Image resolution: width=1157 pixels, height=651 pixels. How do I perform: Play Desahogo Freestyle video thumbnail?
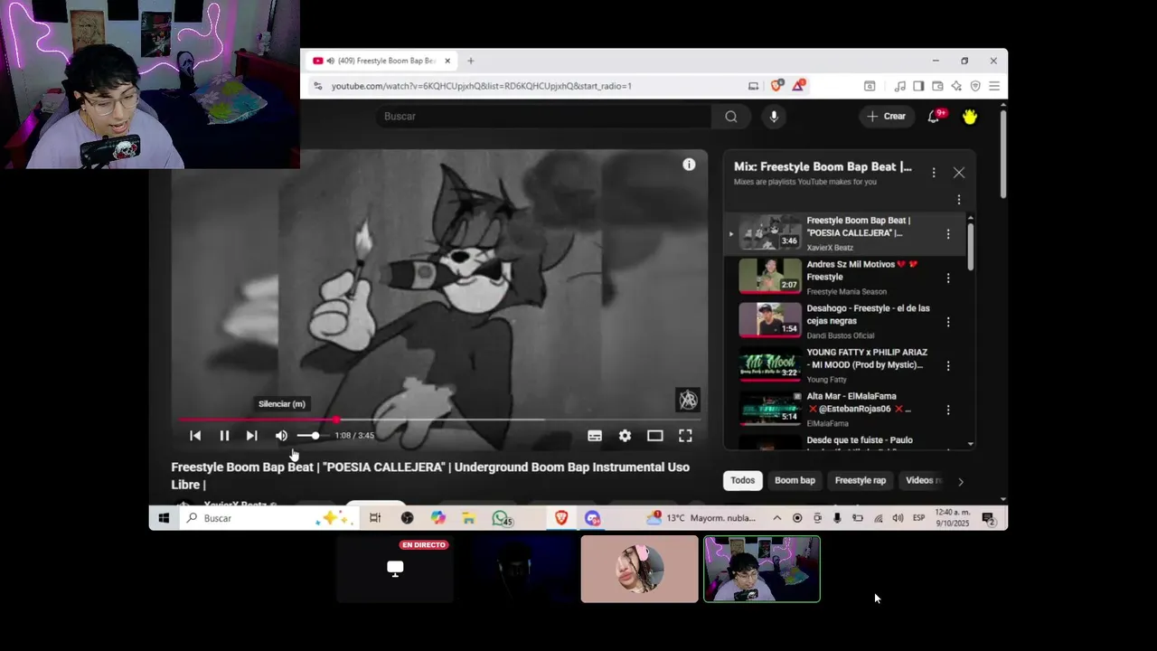point(770,320)
